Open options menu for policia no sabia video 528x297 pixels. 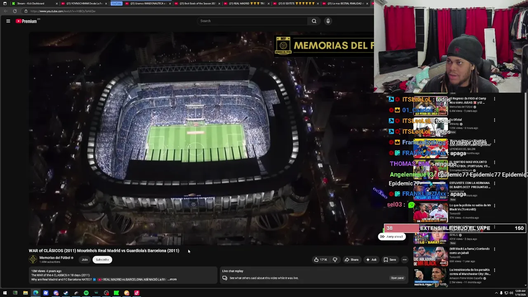(495, 205)
